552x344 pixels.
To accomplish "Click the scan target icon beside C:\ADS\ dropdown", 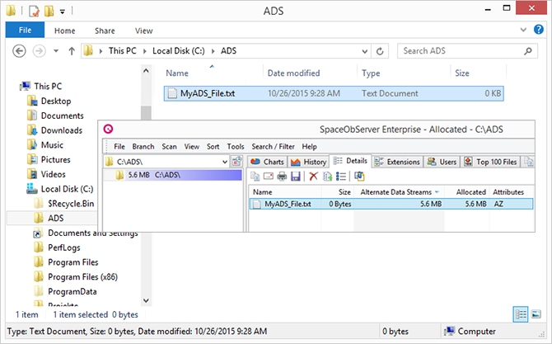I will coord(237,162).
